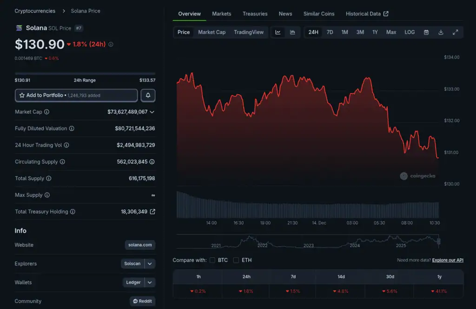Image resolution: width=476 pixels, height=309 pixels.
Task: Open the Historical Data tab
Action: tap(367, 14)
